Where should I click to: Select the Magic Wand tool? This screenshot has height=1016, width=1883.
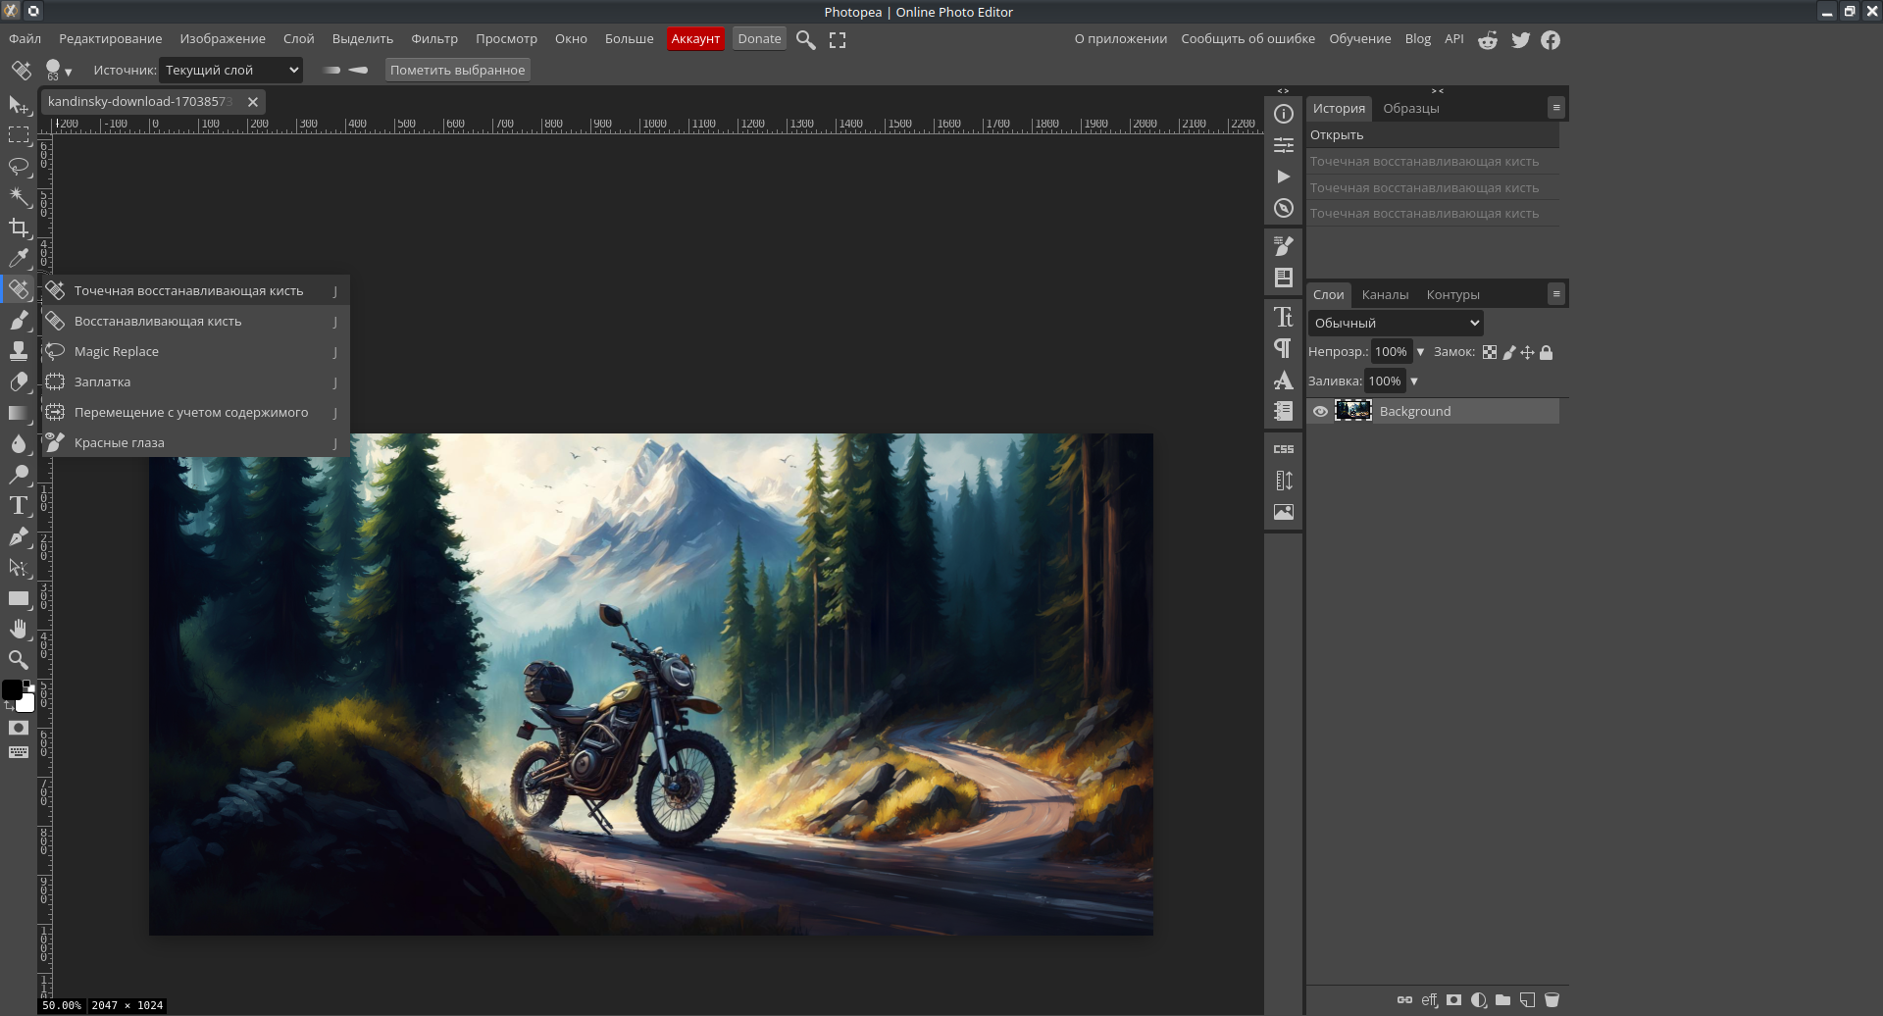[x=19, y=196]
